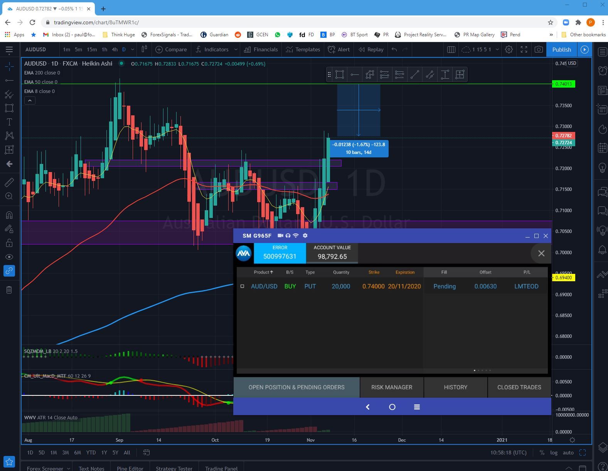
Task: Open the Pine Editor tab
Action: [x=130, y=468]
